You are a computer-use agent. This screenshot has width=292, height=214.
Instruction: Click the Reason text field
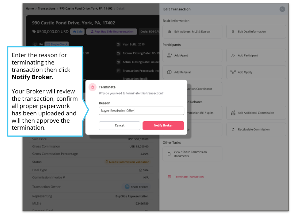click(x=141, y=110)
